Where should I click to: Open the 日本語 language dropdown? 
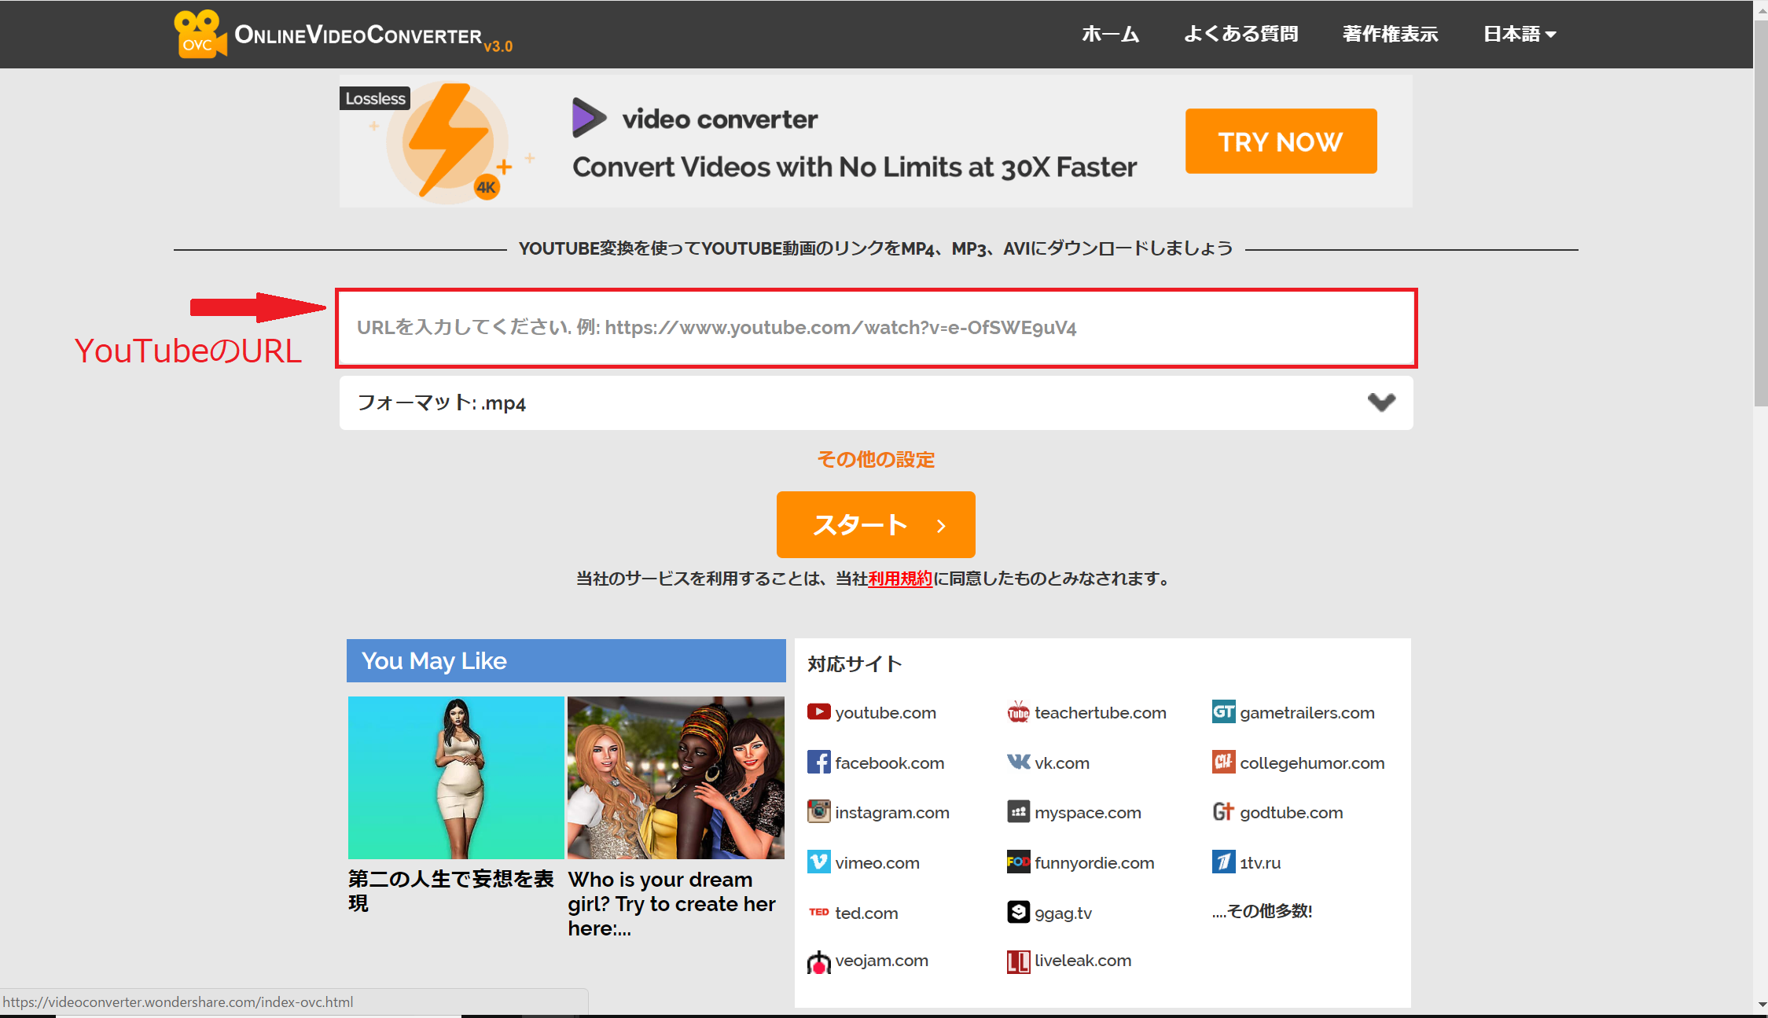click(x=1519, y=34)
